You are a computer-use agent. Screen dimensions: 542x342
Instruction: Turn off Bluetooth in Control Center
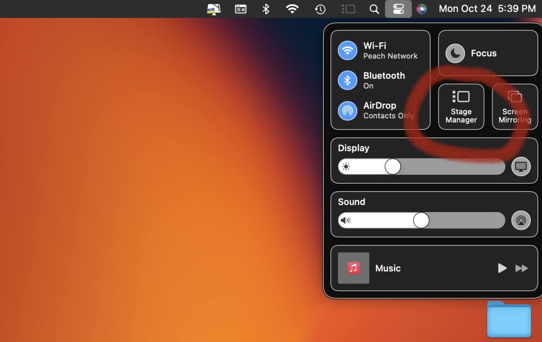click(x=347, y=80)
